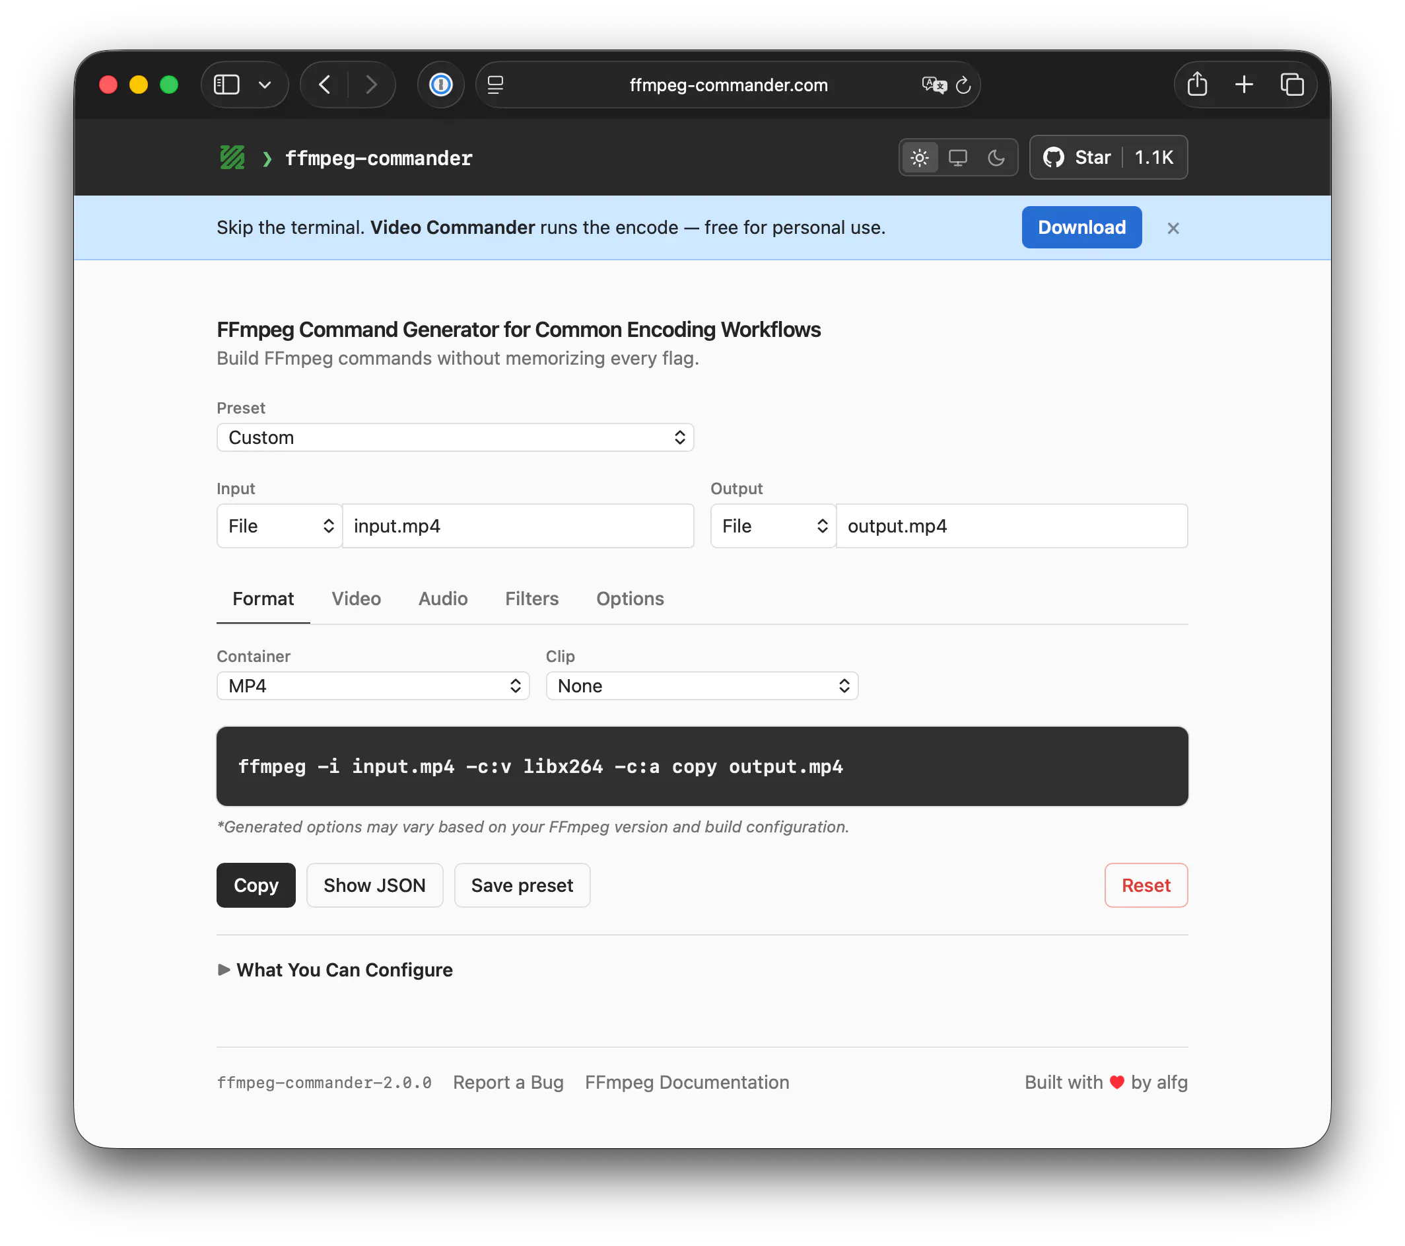Toggle the Safari sidebar icon
Image resolution: width=1405 pixels, height=1246 pixels.
pos(226,85)
